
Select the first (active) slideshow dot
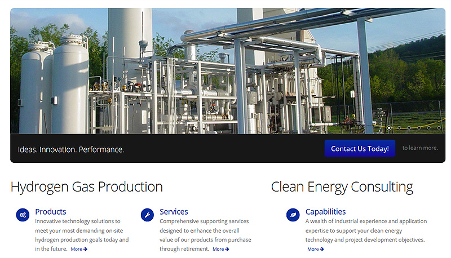coord(389,128)
